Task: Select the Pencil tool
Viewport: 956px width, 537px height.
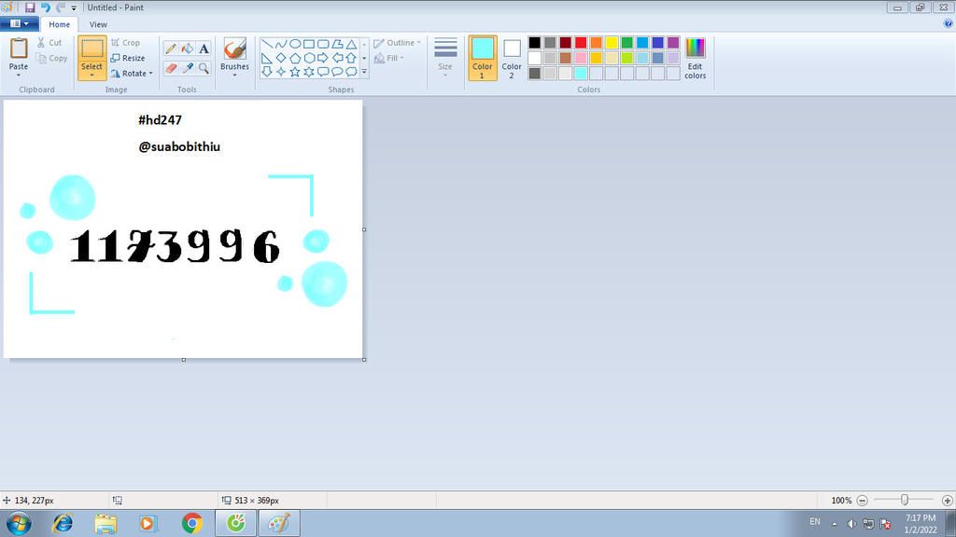Action: pyautogui.click(x=172, y=48)
